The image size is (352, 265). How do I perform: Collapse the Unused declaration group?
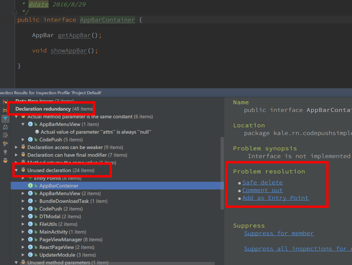[16, 170]
